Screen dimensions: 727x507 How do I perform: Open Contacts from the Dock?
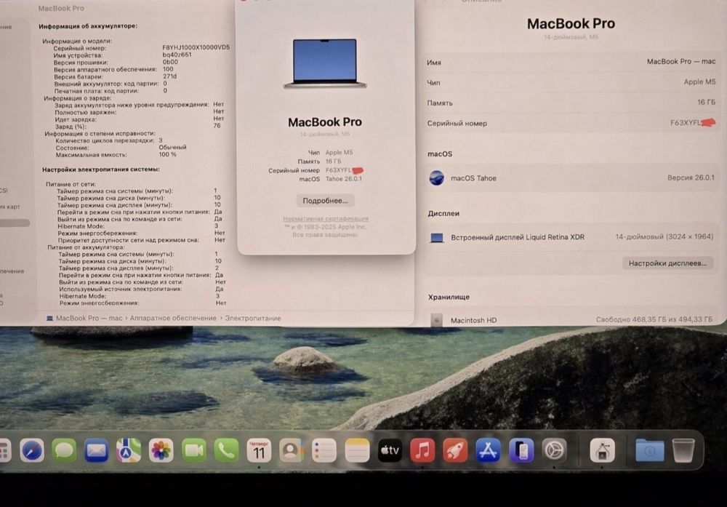292,450
